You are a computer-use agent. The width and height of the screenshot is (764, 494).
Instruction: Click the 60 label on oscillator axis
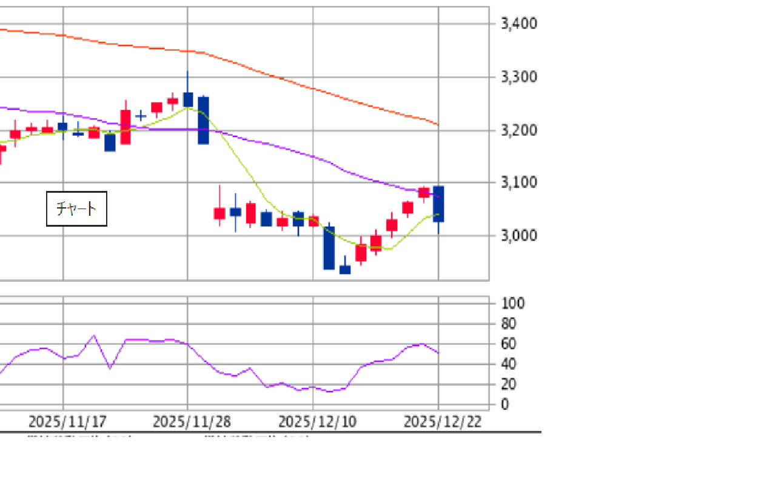509,344
